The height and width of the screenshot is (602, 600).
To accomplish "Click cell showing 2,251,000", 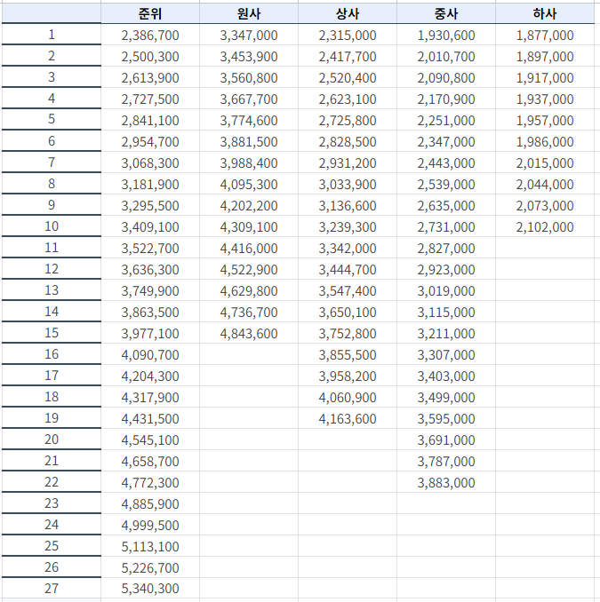I will tap(446, 121).
